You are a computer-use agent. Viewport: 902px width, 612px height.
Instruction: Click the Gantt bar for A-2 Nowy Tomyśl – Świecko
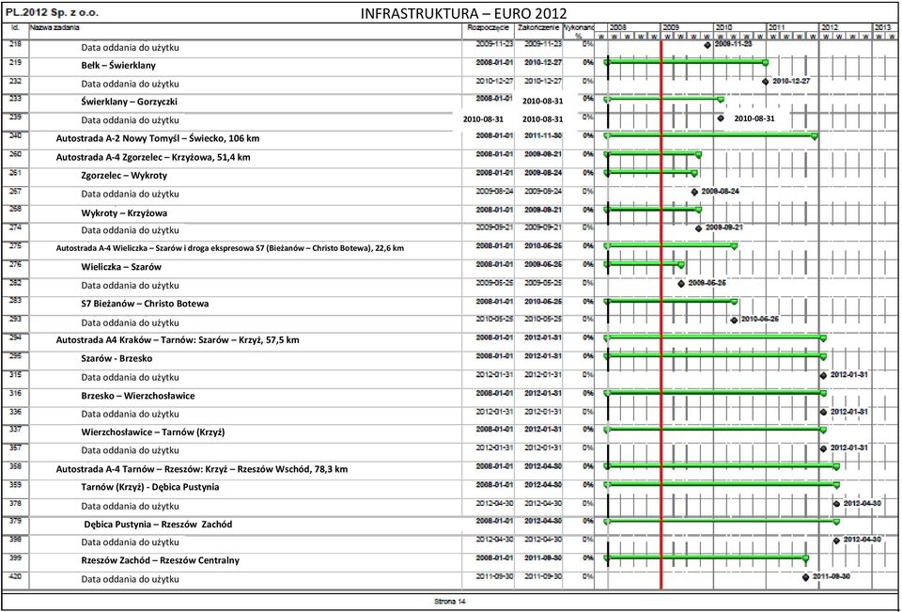click(711, 136)
